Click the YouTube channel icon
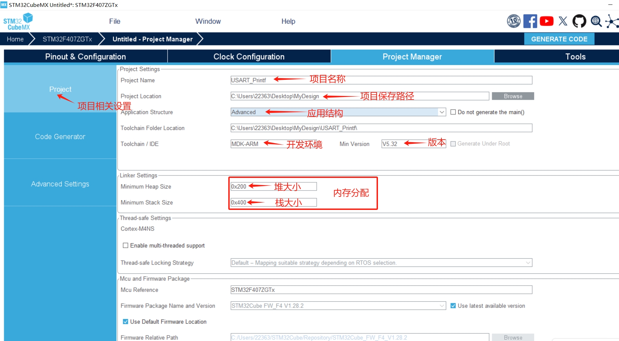This screenshot has height=341, width=619. [x=546, y=21]
